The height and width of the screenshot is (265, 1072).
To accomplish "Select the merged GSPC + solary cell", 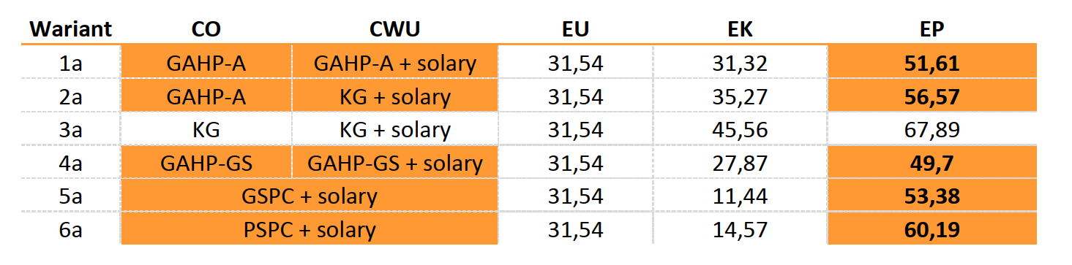I will [x=310, y=196].
